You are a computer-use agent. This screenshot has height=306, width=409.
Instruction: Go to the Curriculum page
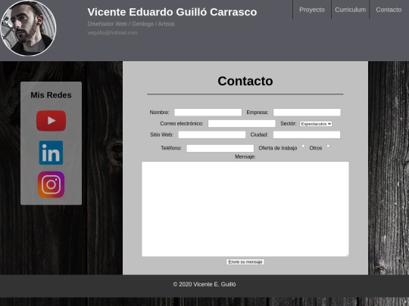click(x=351, y=10)
